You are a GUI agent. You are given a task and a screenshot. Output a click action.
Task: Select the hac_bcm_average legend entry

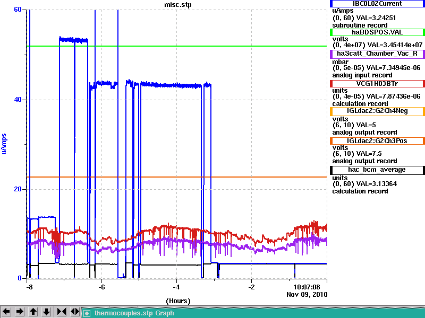tap(377, 170)
